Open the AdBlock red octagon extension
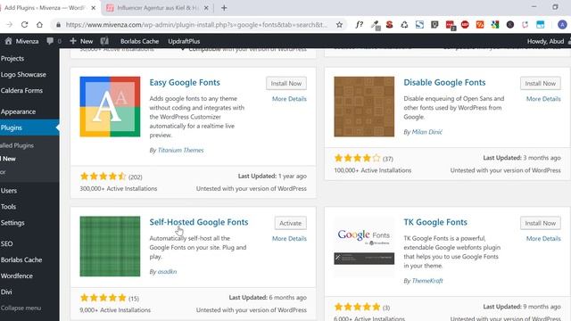Viewport: 571px width, 321px height. point(465,25)
